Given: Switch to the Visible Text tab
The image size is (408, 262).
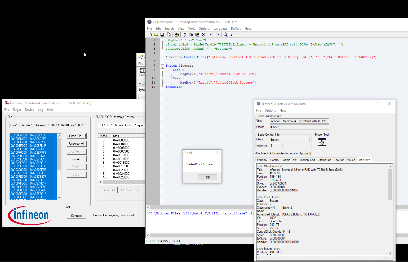Looking at the screenshot, I should (x=289, y=160).
